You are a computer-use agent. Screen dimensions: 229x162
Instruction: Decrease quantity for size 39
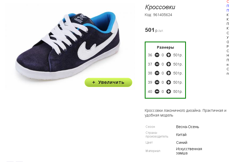tap(157, 82)
